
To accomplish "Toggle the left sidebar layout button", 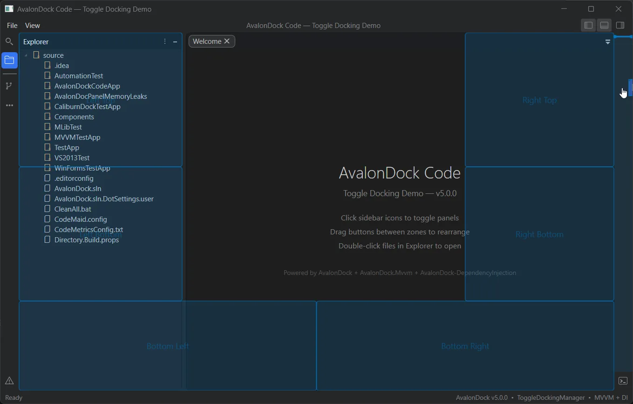I will (x=589, y=25).
